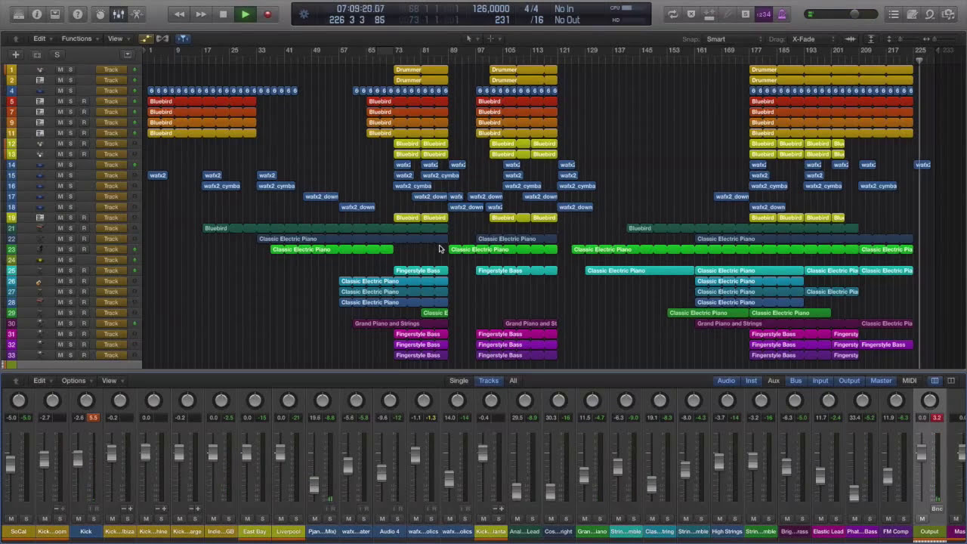
Task: Open the List Editors icon
Action: [x=894, y=14]
